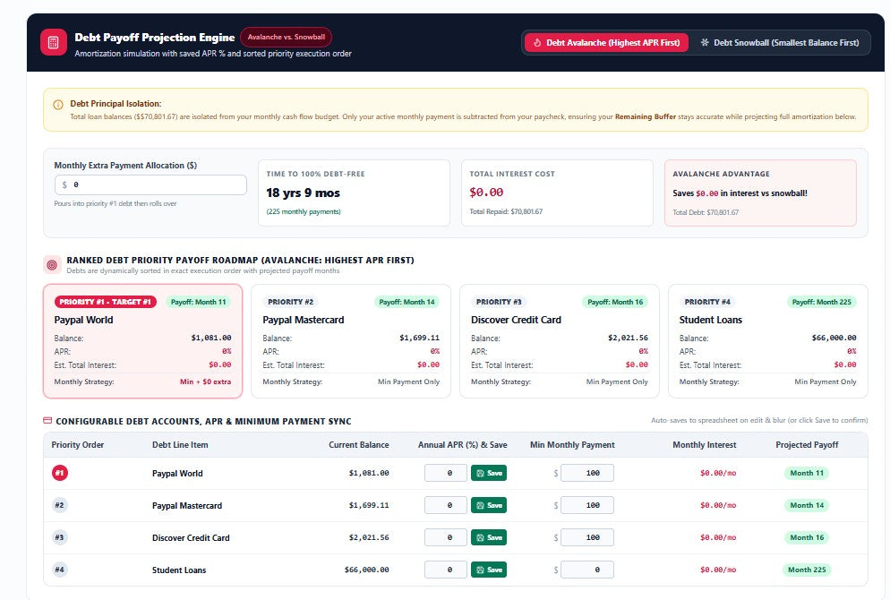
Task: Click the #3 priority badge for Discover Credit Card
Action: coord(60,537)
